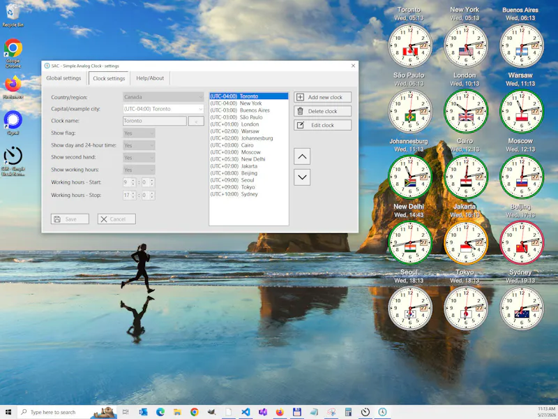Viewport: 558px width, 419px height.
Task: Click the taskbar search box
Action: (67, 412)
